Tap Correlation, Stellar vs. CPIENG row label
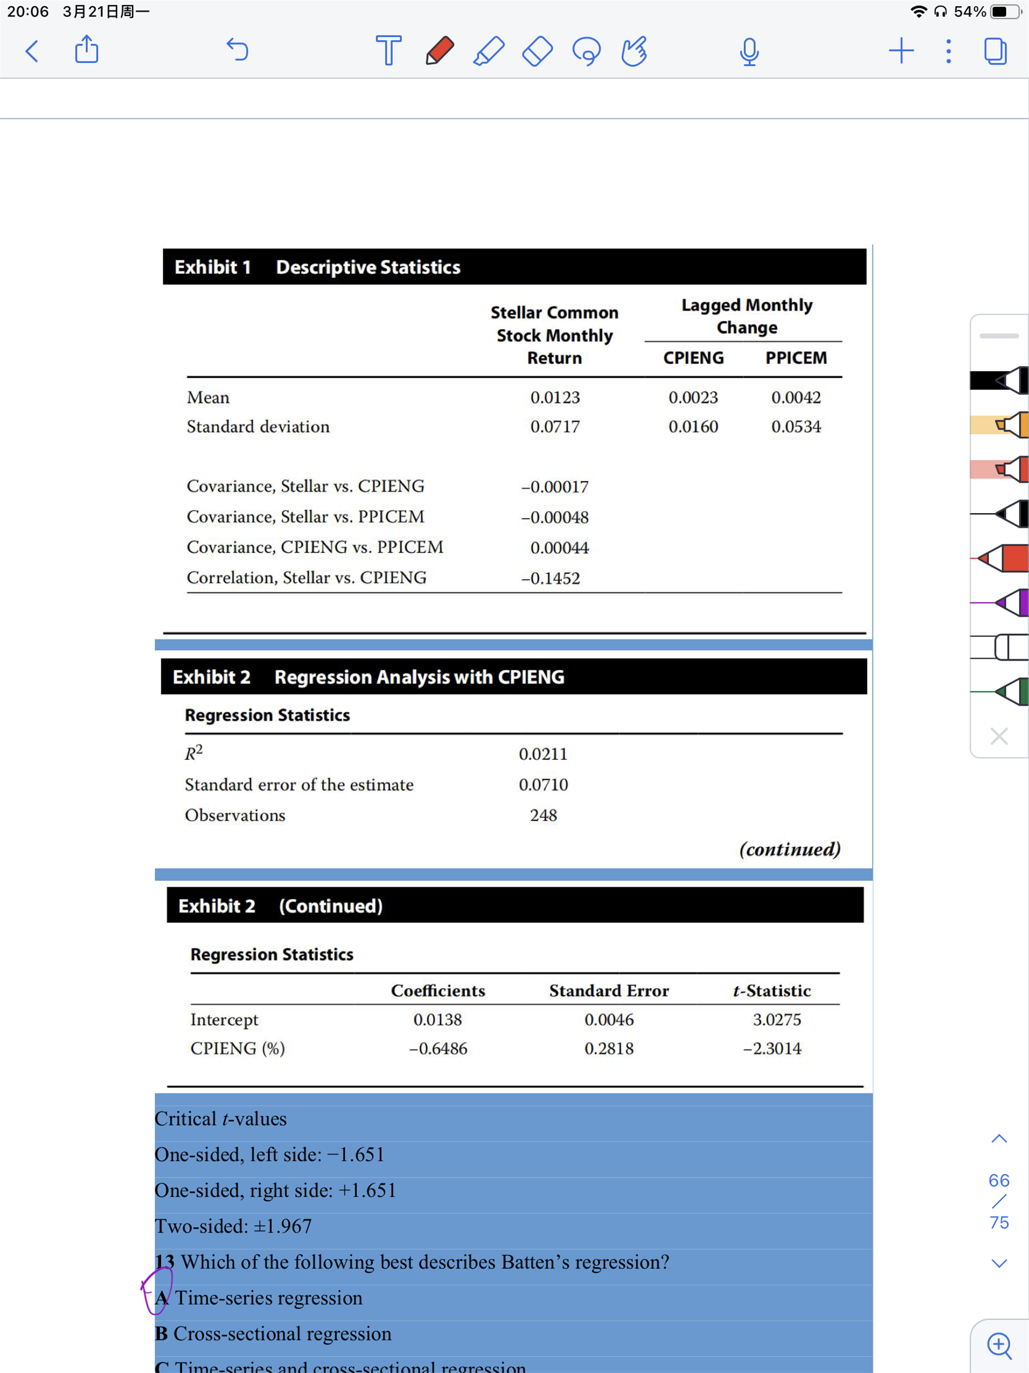This screenshot has height=1373, width=1029. click(x=307, y=578)
